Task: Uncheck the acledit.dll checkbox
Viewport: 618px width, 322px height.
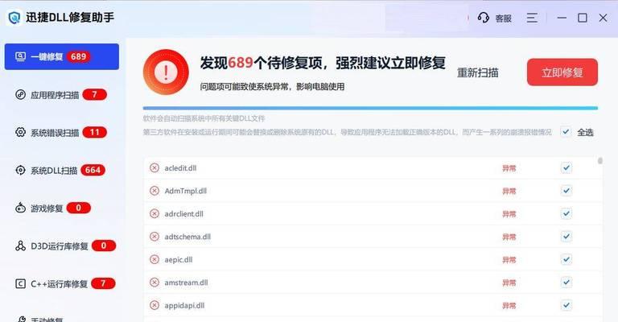Action: coord(566,168)
